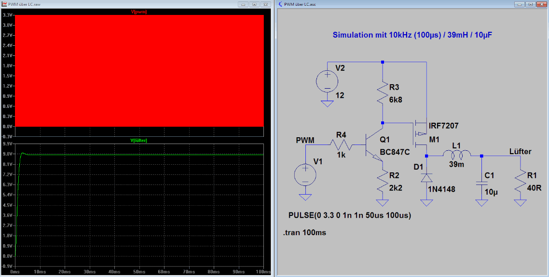Screen dimensions: 549x277
Task: Select the D1 diode symbol
Action: point(426,178)
